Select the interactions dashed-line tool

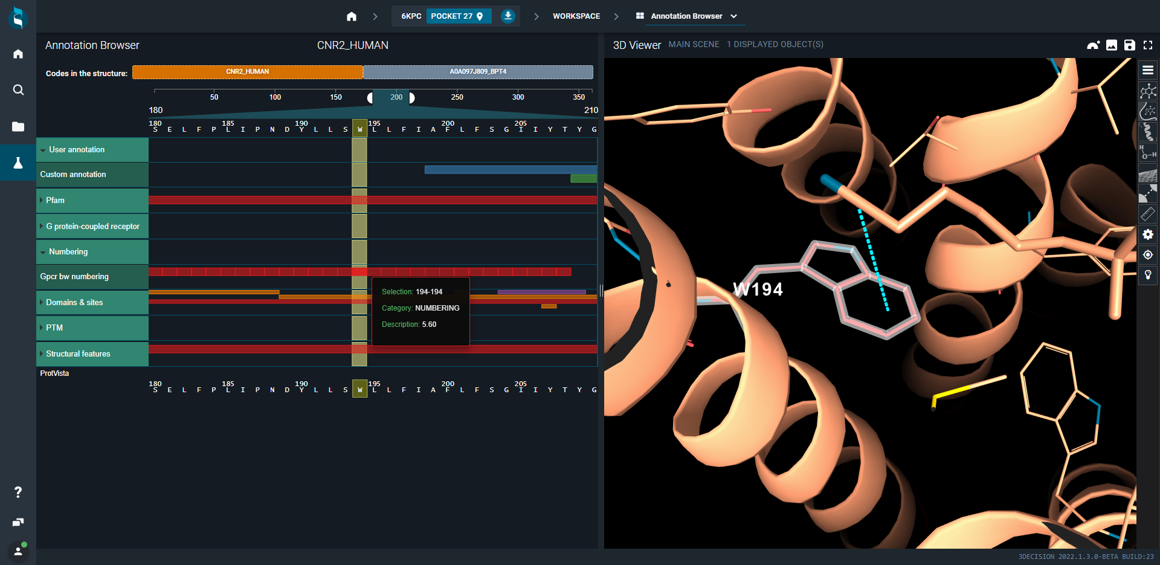coord(1148,194)
